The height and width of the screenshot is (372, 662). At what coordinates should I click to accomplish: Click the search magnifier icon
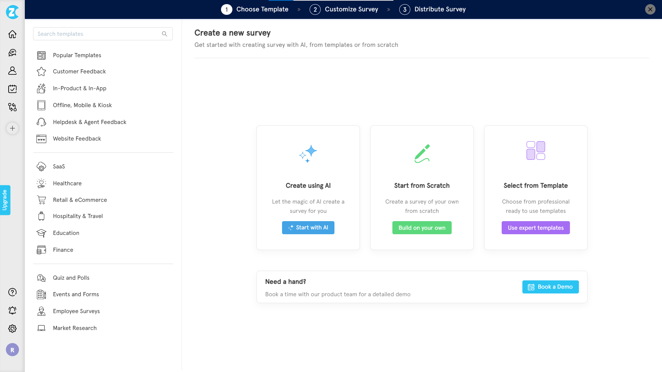coord(164,34)
